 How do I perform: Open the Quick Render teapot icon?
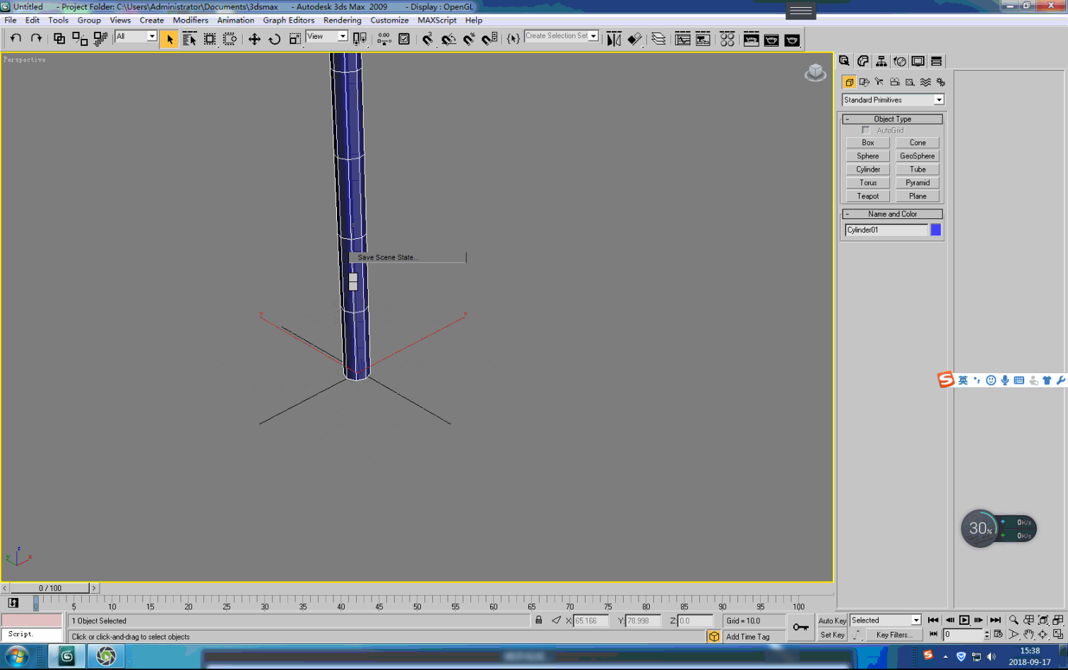792,40
